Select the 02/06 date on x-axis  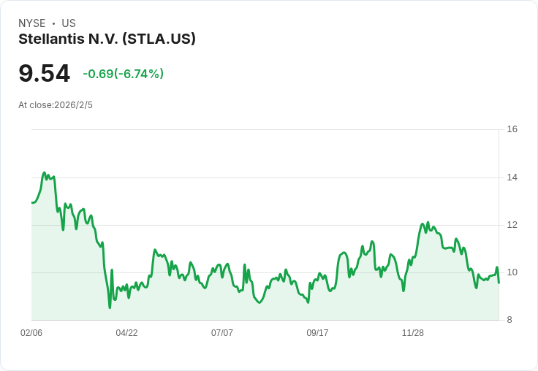31,333
